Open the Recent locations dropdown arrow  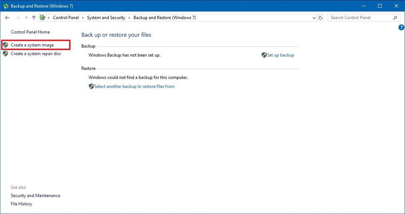(26, 18)
